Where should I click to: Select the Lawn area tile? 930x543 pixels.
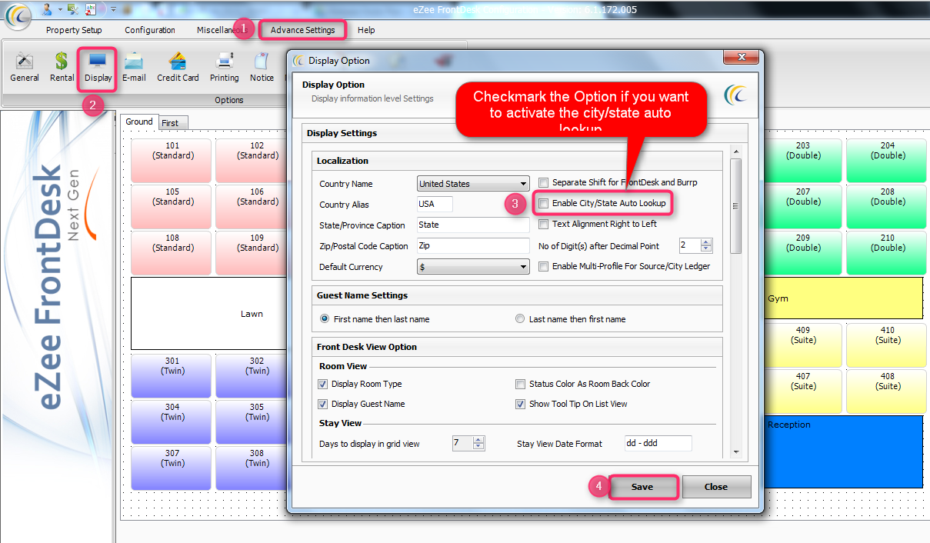(x=209, y=314)
